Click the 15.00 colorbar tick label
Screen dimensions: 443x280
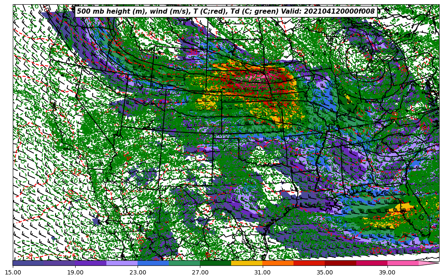coord(13,272)
